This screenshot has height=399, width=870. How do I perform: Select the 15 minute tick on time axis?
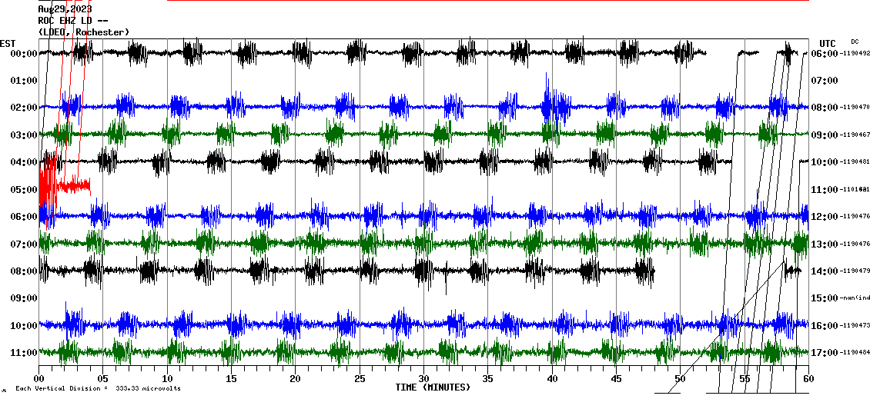[231, 379]
